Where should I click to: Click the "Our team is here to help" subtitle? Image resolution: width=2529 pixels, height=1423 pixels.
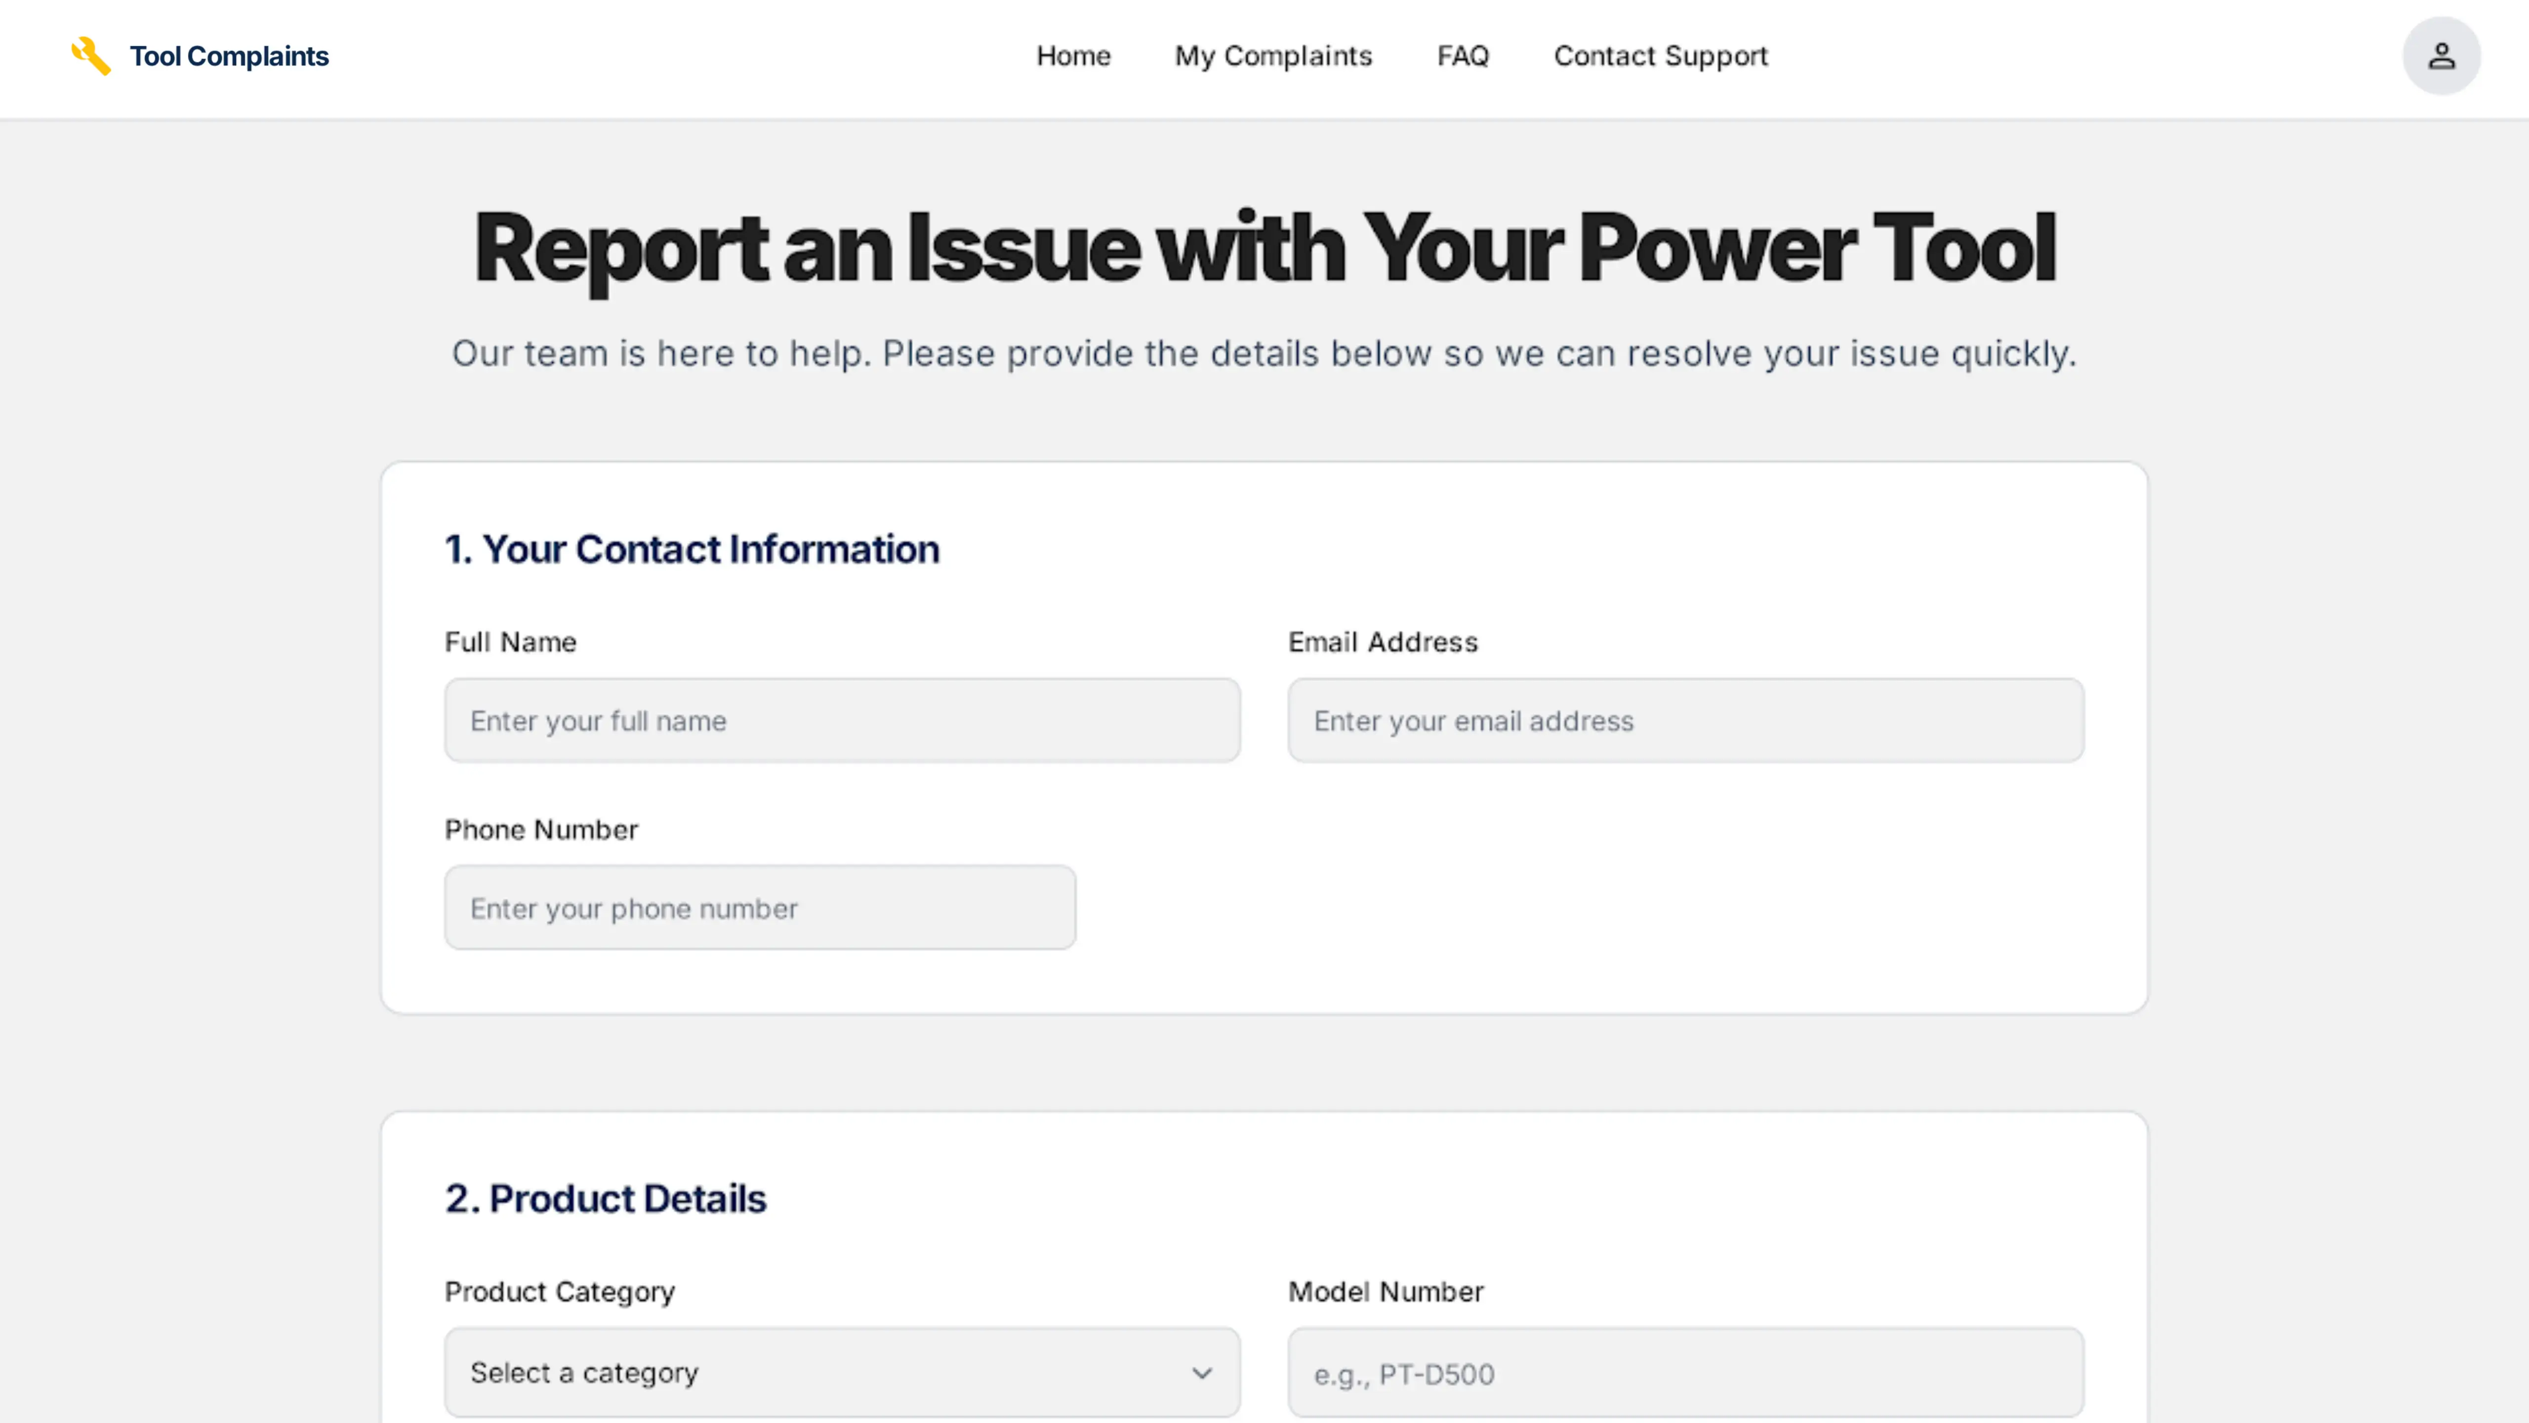[x=1264, y=354]
